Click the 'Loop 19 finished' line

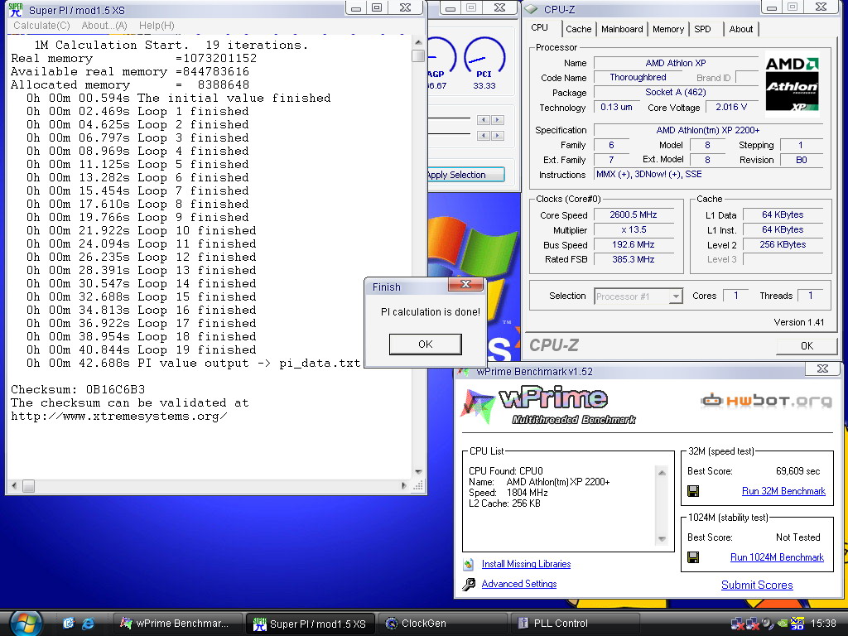(141, 350)
